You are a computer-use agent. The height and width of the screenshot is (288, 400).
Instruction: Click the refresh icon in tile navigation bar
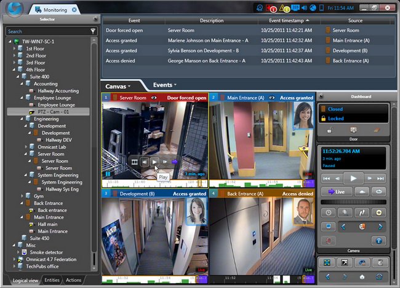coord(379,277)
